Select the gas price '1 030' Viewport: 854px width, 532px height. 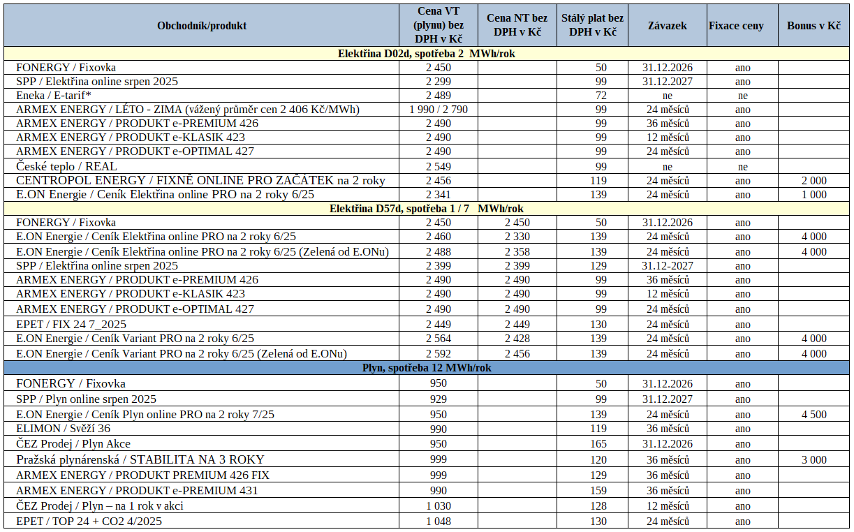[439, 505]
